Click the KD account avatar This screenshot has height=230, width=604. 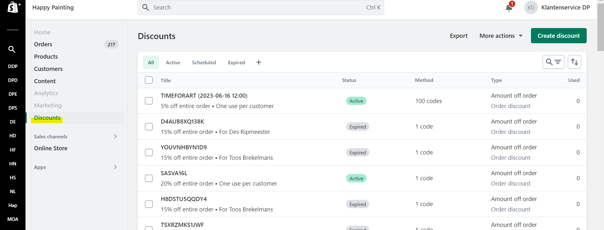[x=531, y=8]
